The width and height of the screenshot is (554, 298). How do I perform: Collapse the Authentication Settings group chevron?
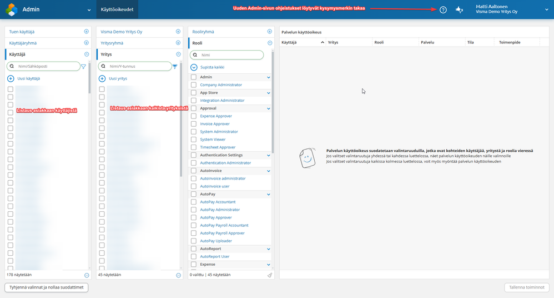[x=269, y=155]
